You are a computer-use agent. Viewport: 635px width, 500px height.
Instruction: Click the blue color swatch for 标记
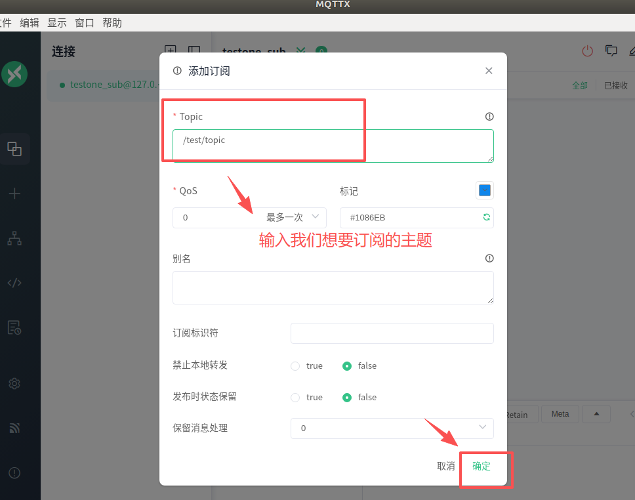click(x=485, y=190)
